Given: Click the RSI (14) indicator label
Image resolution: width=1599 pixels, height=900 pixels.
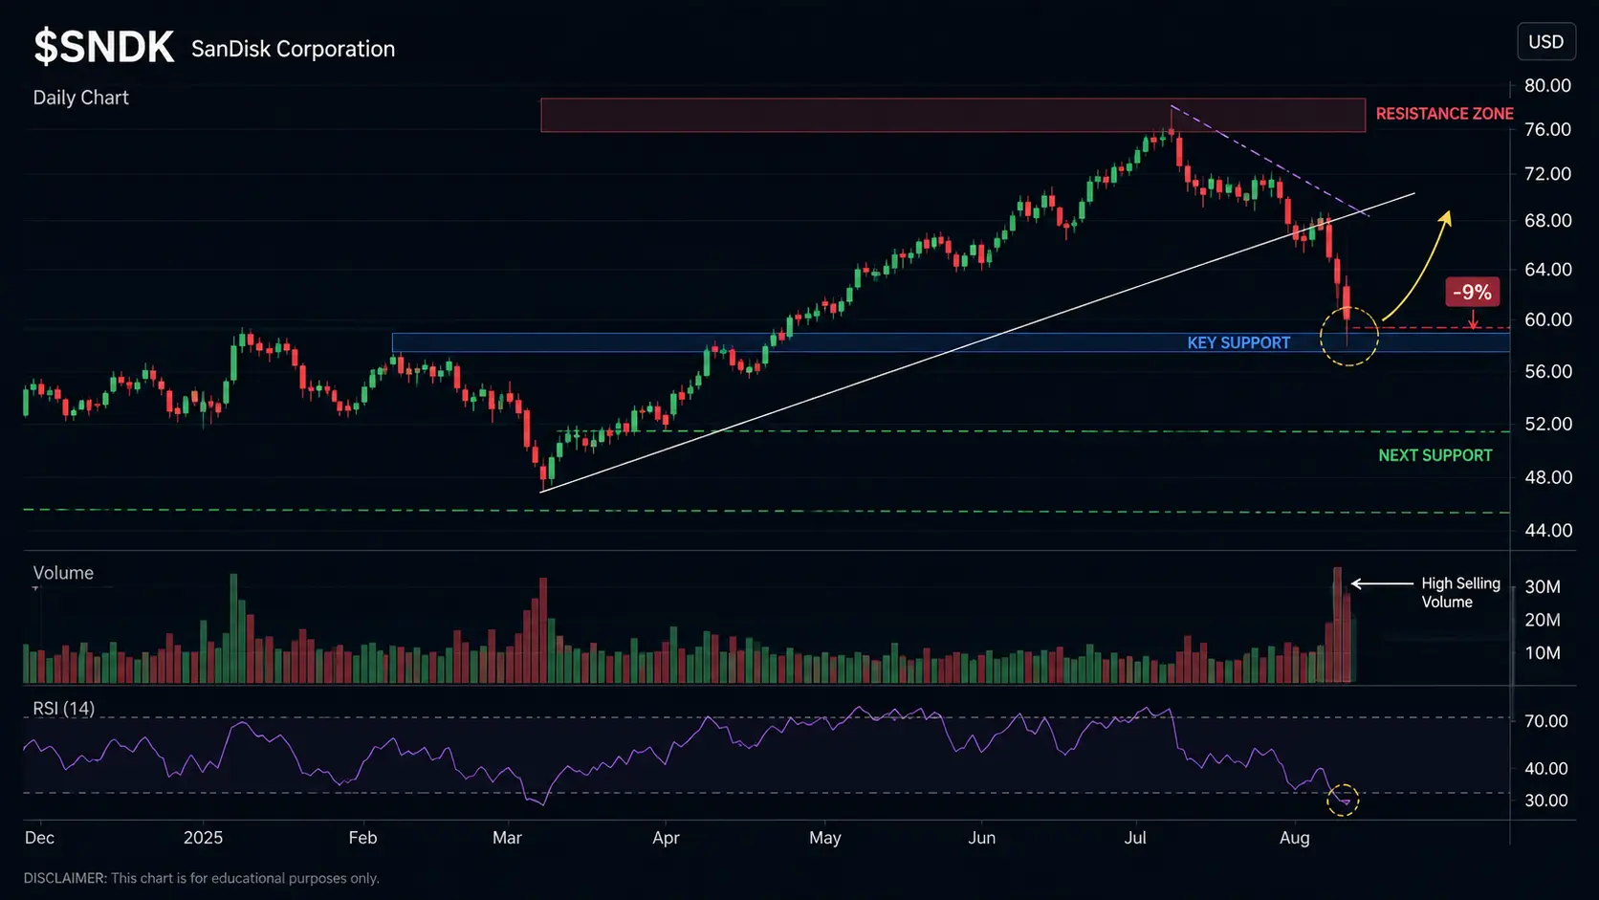Looking at the screenshot, I should point(63,709).
